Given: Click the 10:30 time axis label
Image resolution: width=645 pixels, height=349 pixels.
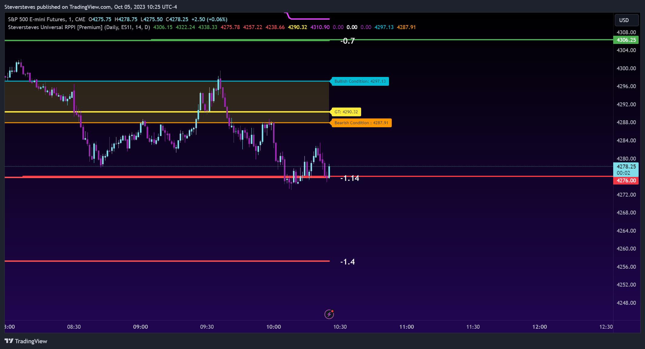Looking at the screenshot, I should tap(340, 327).
